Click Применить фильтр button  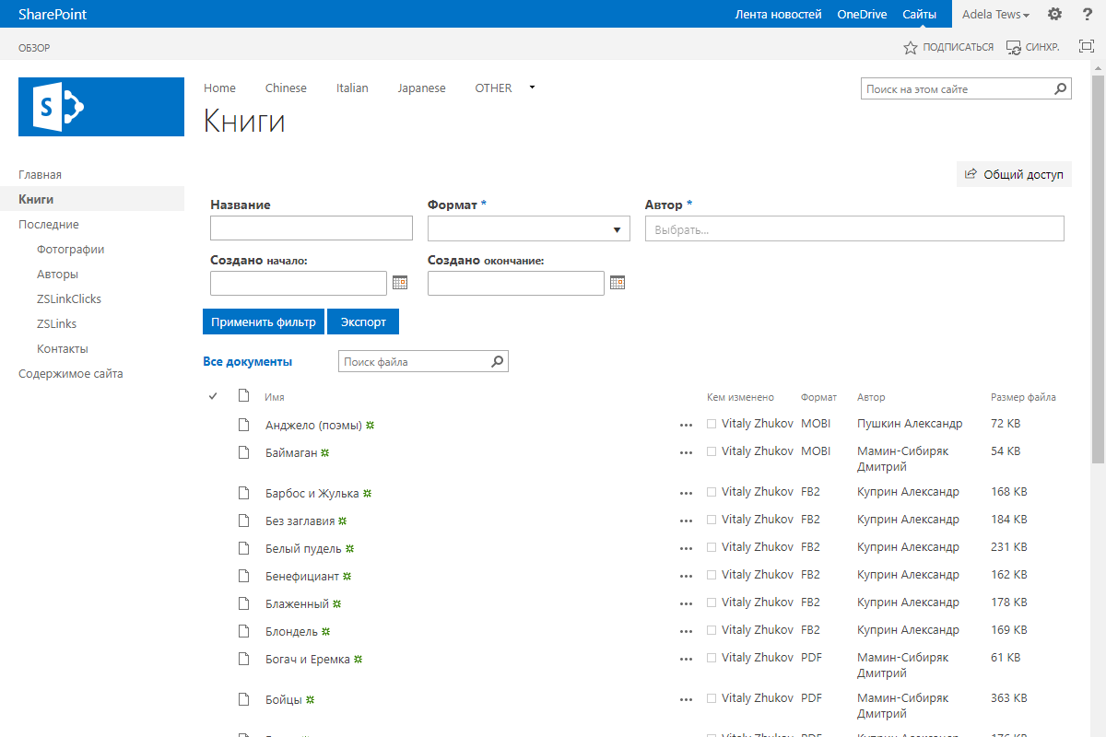[x=264, y=322]
